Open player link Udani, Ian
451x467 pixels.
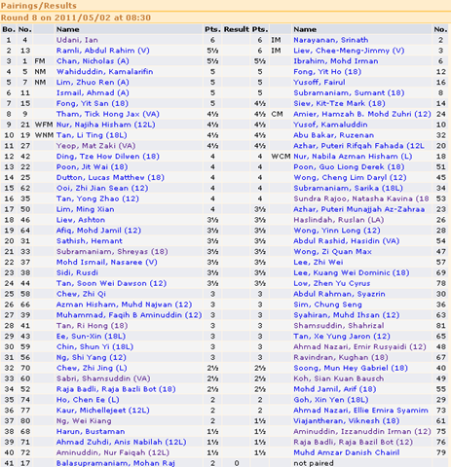click(77, 40)
